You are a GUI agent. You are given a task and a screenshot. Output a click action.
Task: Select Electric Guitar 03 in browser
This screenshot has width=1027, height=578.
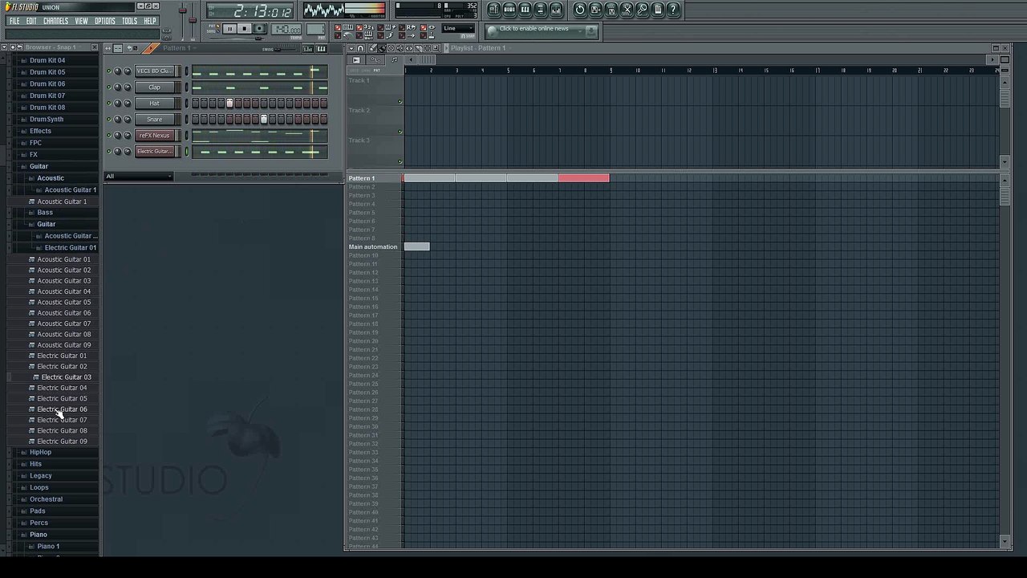[x=66, y=377]
